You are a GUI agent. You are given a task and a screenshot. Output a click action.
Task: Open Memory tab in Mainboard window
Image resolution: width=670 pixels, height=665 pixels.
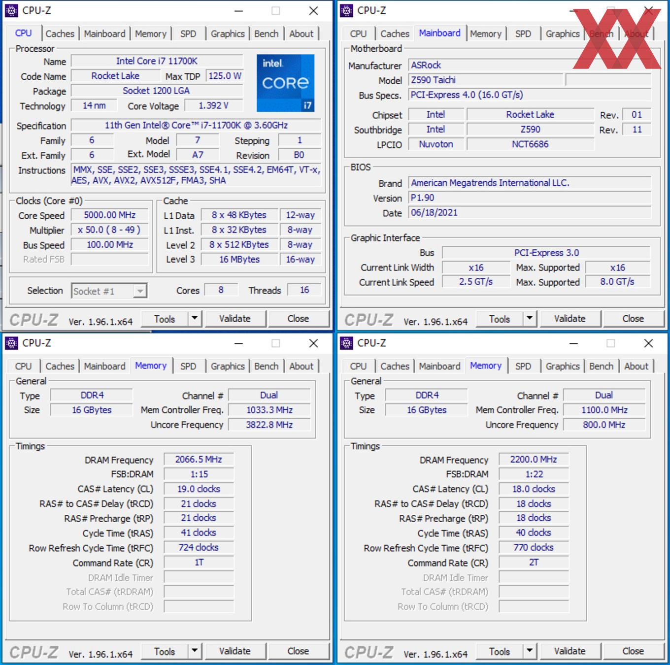point(486,33)
